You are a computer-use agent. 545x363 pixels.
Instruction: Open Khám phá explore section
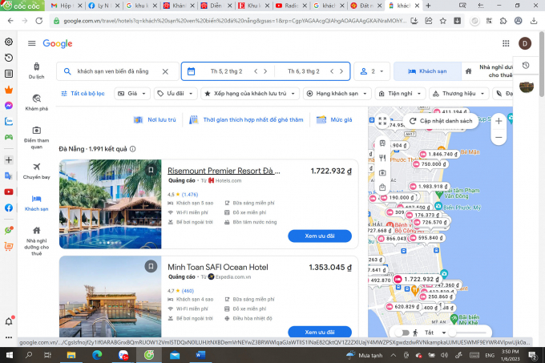click(x=37, y=103)
